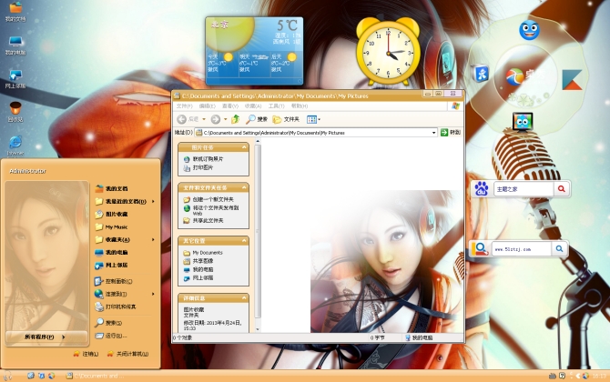610x382 pixels.
Task: Open My Documents link in 其它位置
Action: point(207,252)
